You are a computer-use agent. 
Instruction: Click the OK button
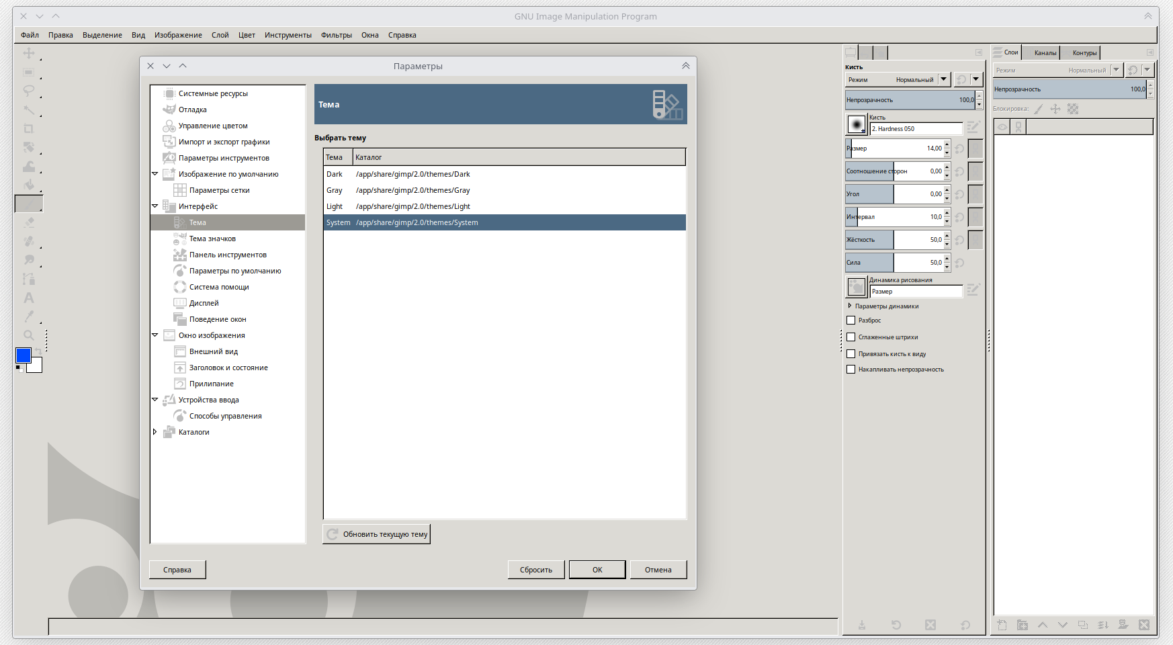[597, 570]
